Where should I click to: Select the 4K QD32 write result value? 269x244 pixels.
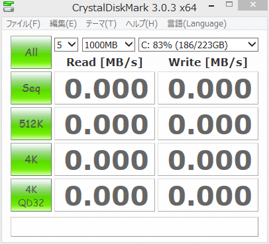coord(208,195)
